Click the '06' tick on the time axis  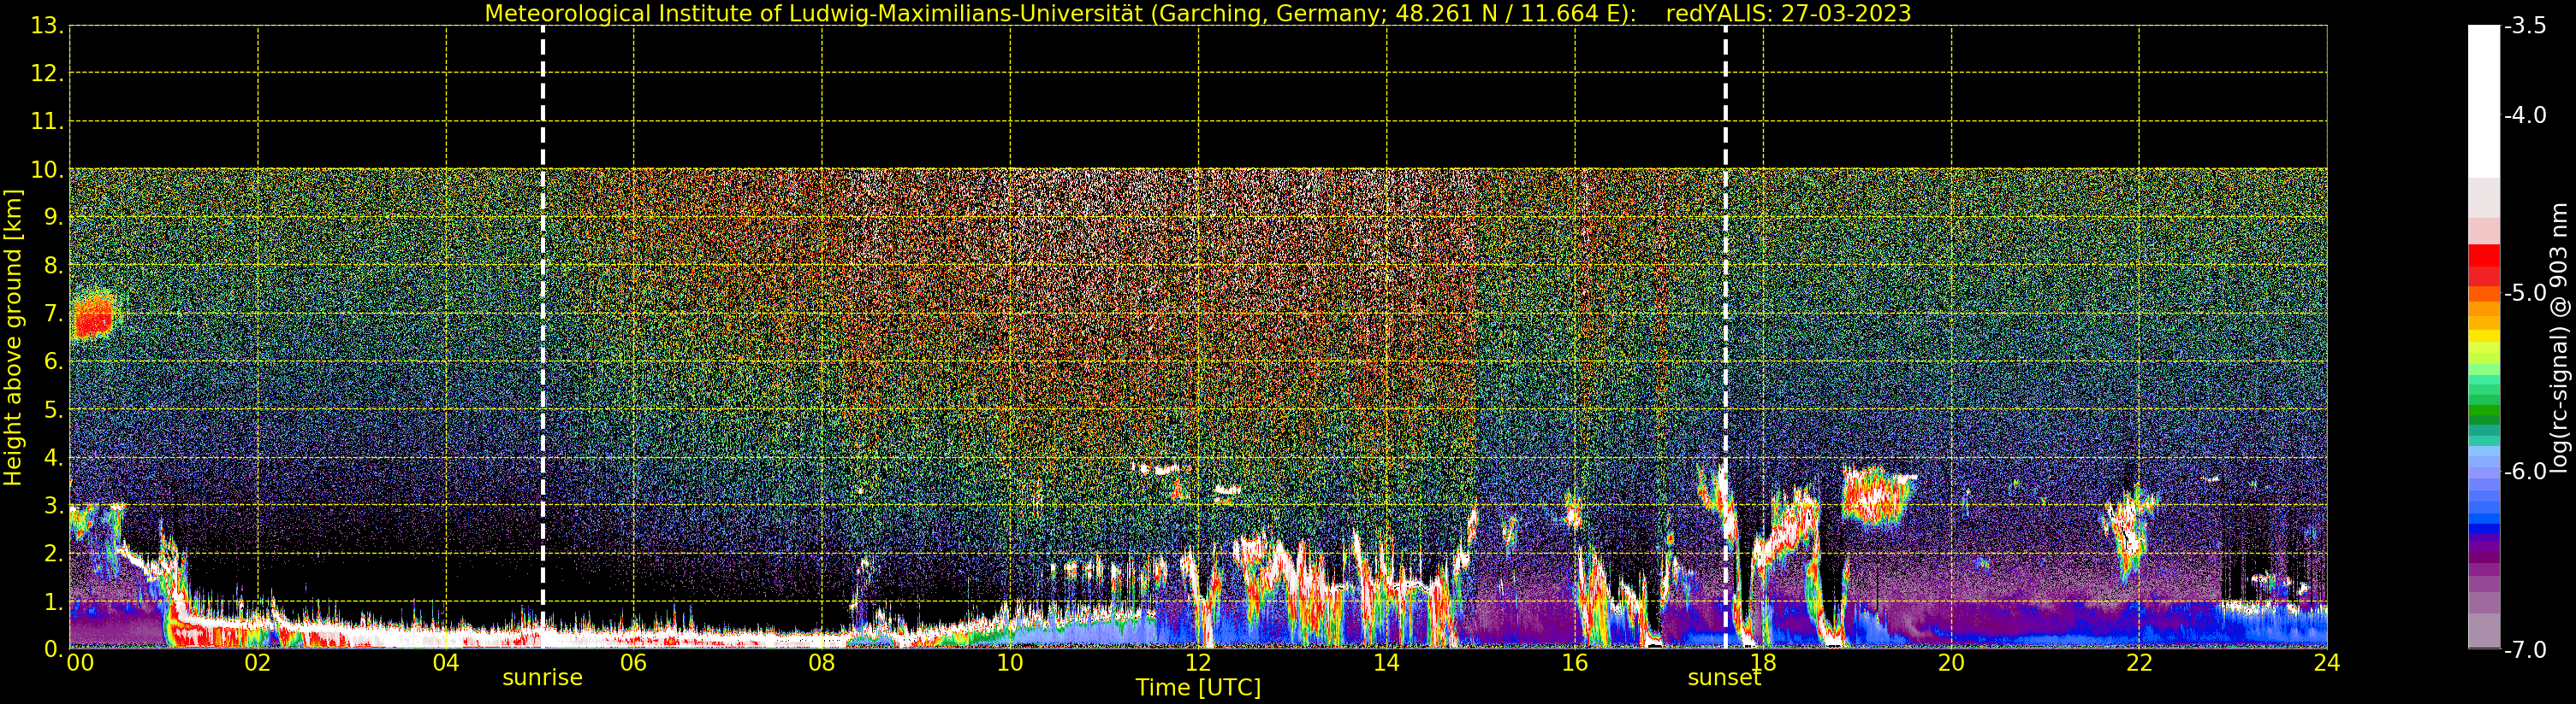[x=634, y=663]
